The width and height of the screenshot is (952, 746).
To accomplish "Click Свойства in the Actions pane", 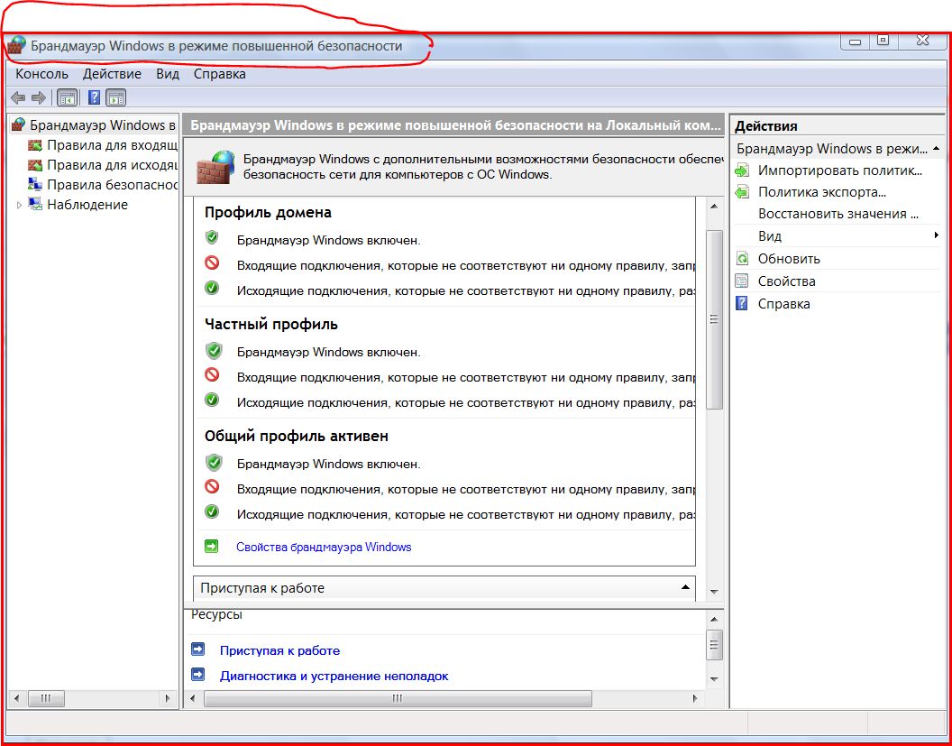I will (787, 281).
